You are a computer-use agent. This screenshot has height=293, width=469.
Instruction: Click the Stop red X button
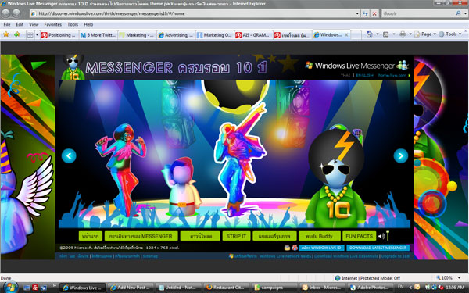374,13
